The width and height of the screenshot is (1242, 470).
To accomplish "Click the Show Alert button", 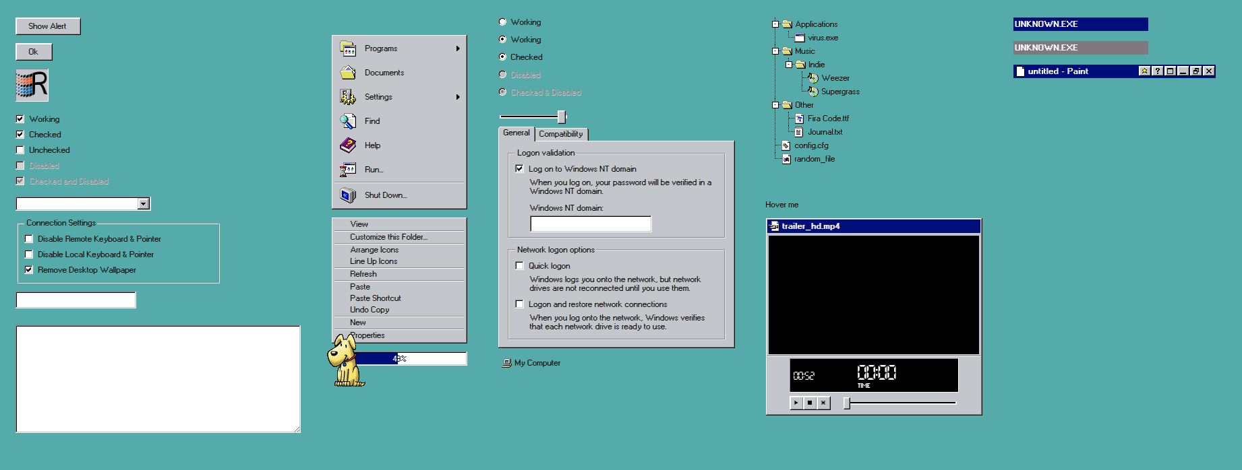I will click(48, 26).
